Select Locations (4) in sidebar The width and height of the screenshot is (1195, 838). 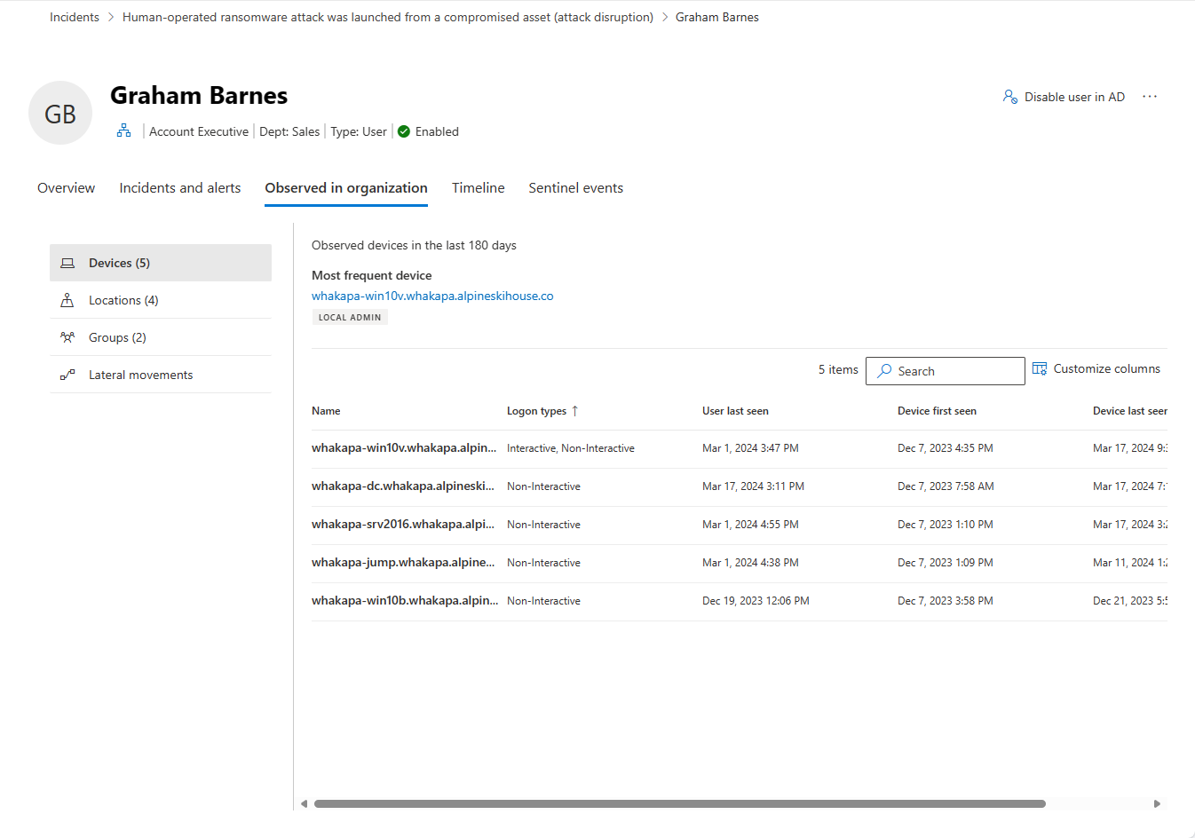tap(123, 300)
